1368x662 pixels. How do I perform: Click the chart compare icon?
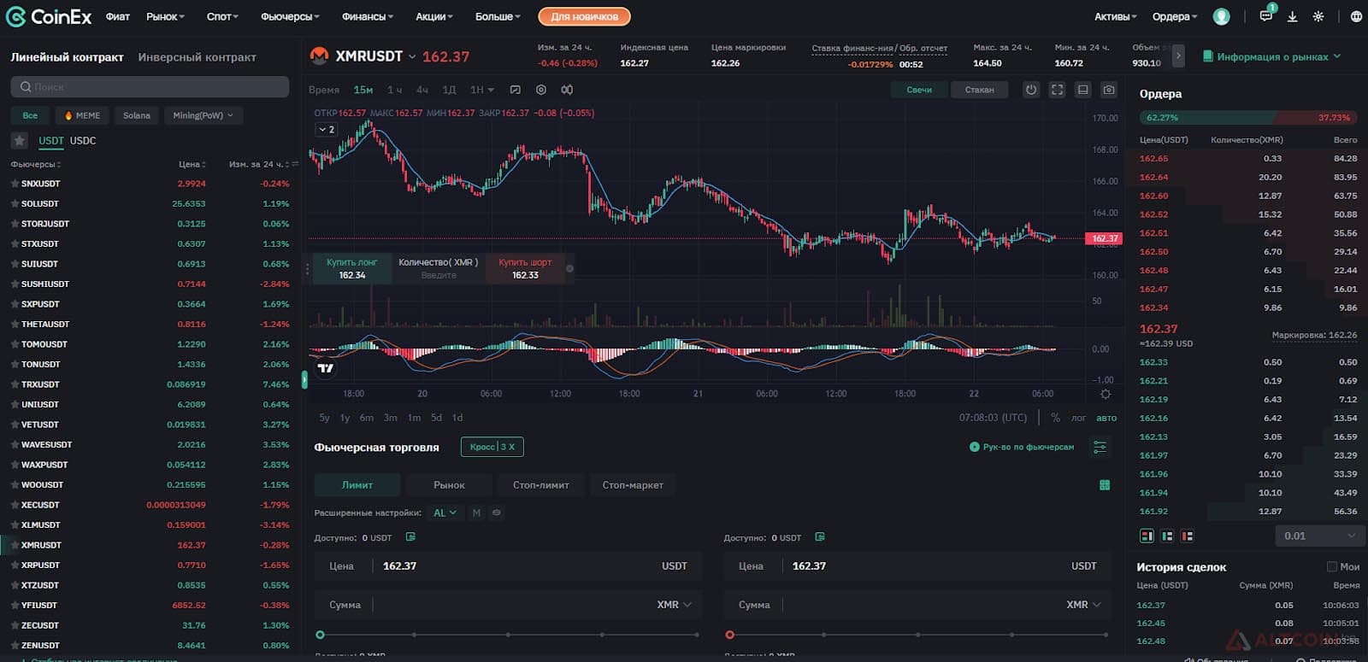click(567, 90)
